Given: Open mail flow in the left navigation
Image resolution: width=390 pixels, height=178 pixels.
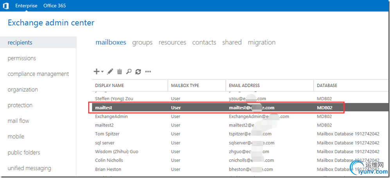Looking at the screenshot, I should coord(18,121).
